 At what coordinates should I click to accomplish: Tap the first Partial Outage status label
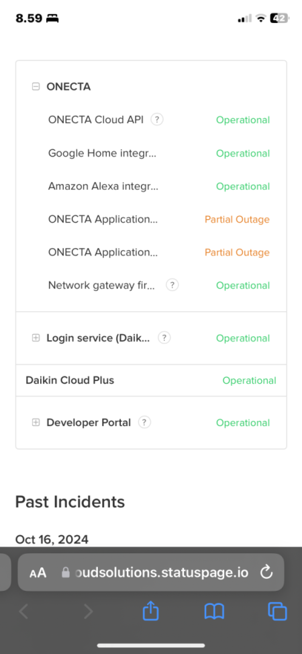[237, 219]
